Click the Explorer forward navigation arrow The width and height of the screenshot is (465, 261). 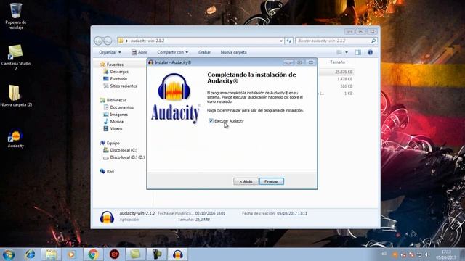coord(108,41)
